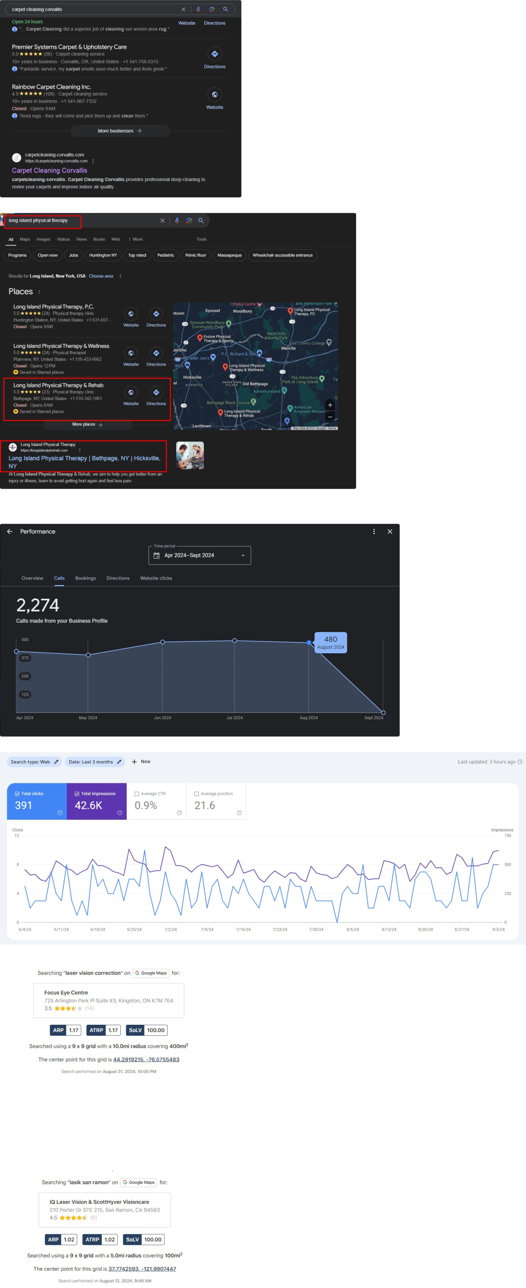Zoom in on the Long Island map

coord(330,405)
